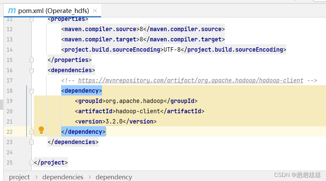The width and height of the screenshot is (326, 181).
Task: Open the mvnrepository hadoop-client URL in comment
Action: point(190,80)
